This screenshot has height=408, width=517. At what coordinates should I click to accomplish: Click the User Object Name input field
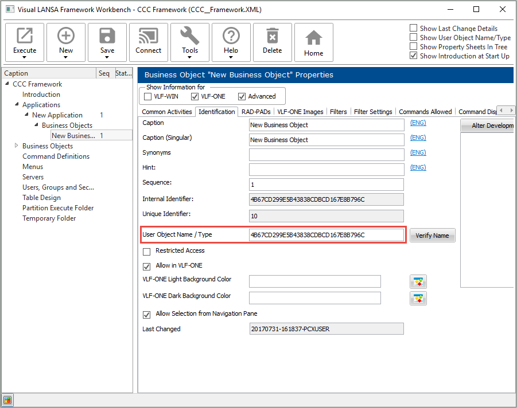pyautogui.click(x=326, y=235)
